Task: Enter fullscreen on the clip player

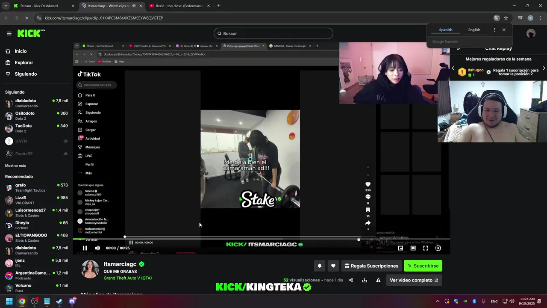Action: pos(426,248)
